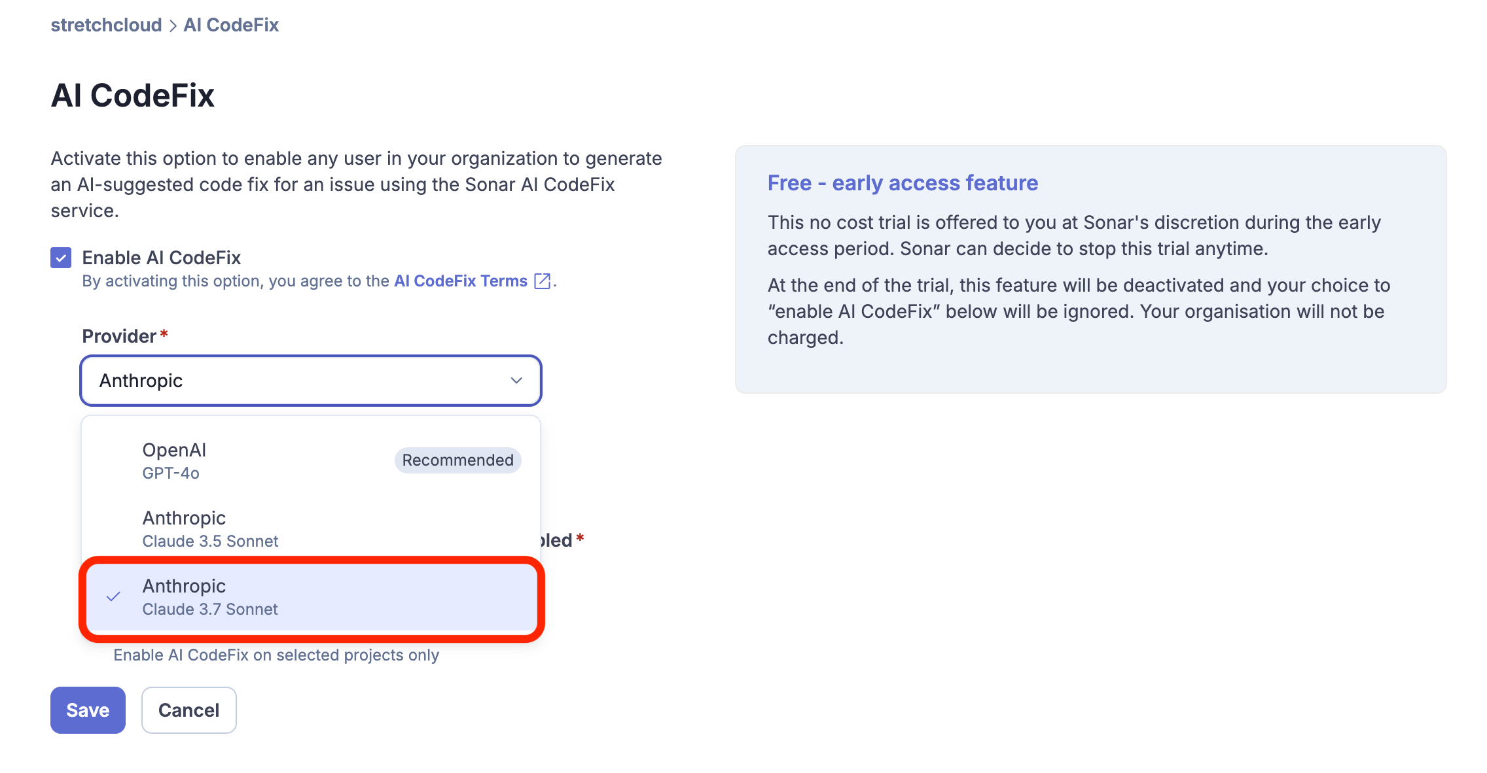The image size is (1487, 773).
Task: Choose Anthropic Claude 3.5 Sonnet option
Action: click(x=262, y=528)
